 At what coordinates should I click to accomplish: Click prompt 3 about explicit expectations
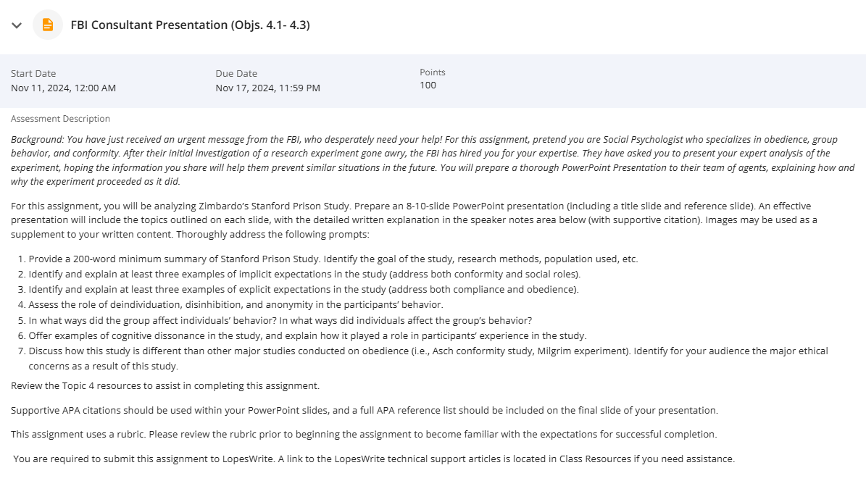click(304, 289)
